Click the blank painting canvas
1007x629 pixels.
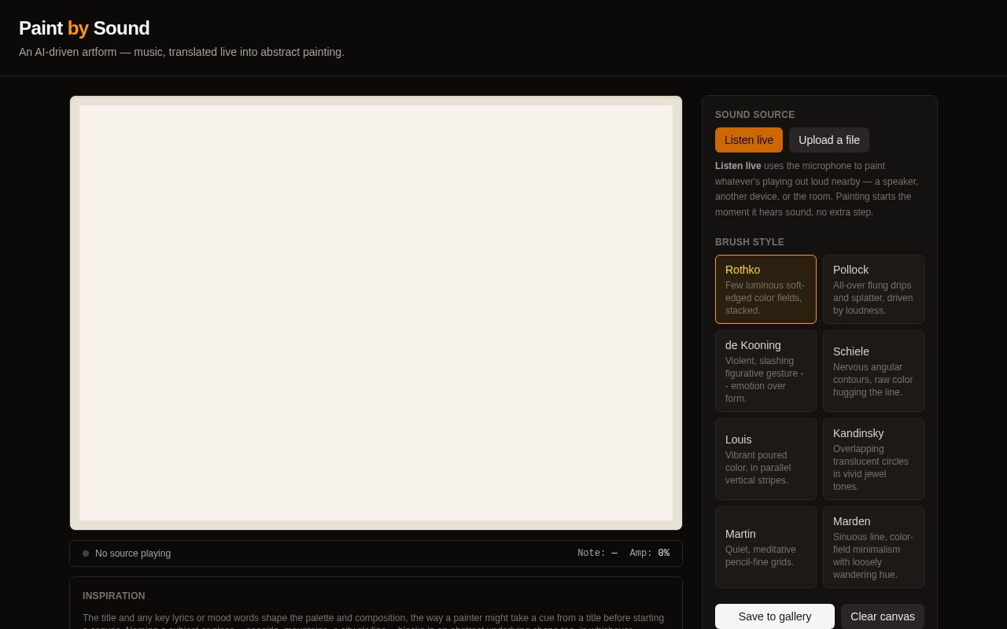tap(376, 313)
